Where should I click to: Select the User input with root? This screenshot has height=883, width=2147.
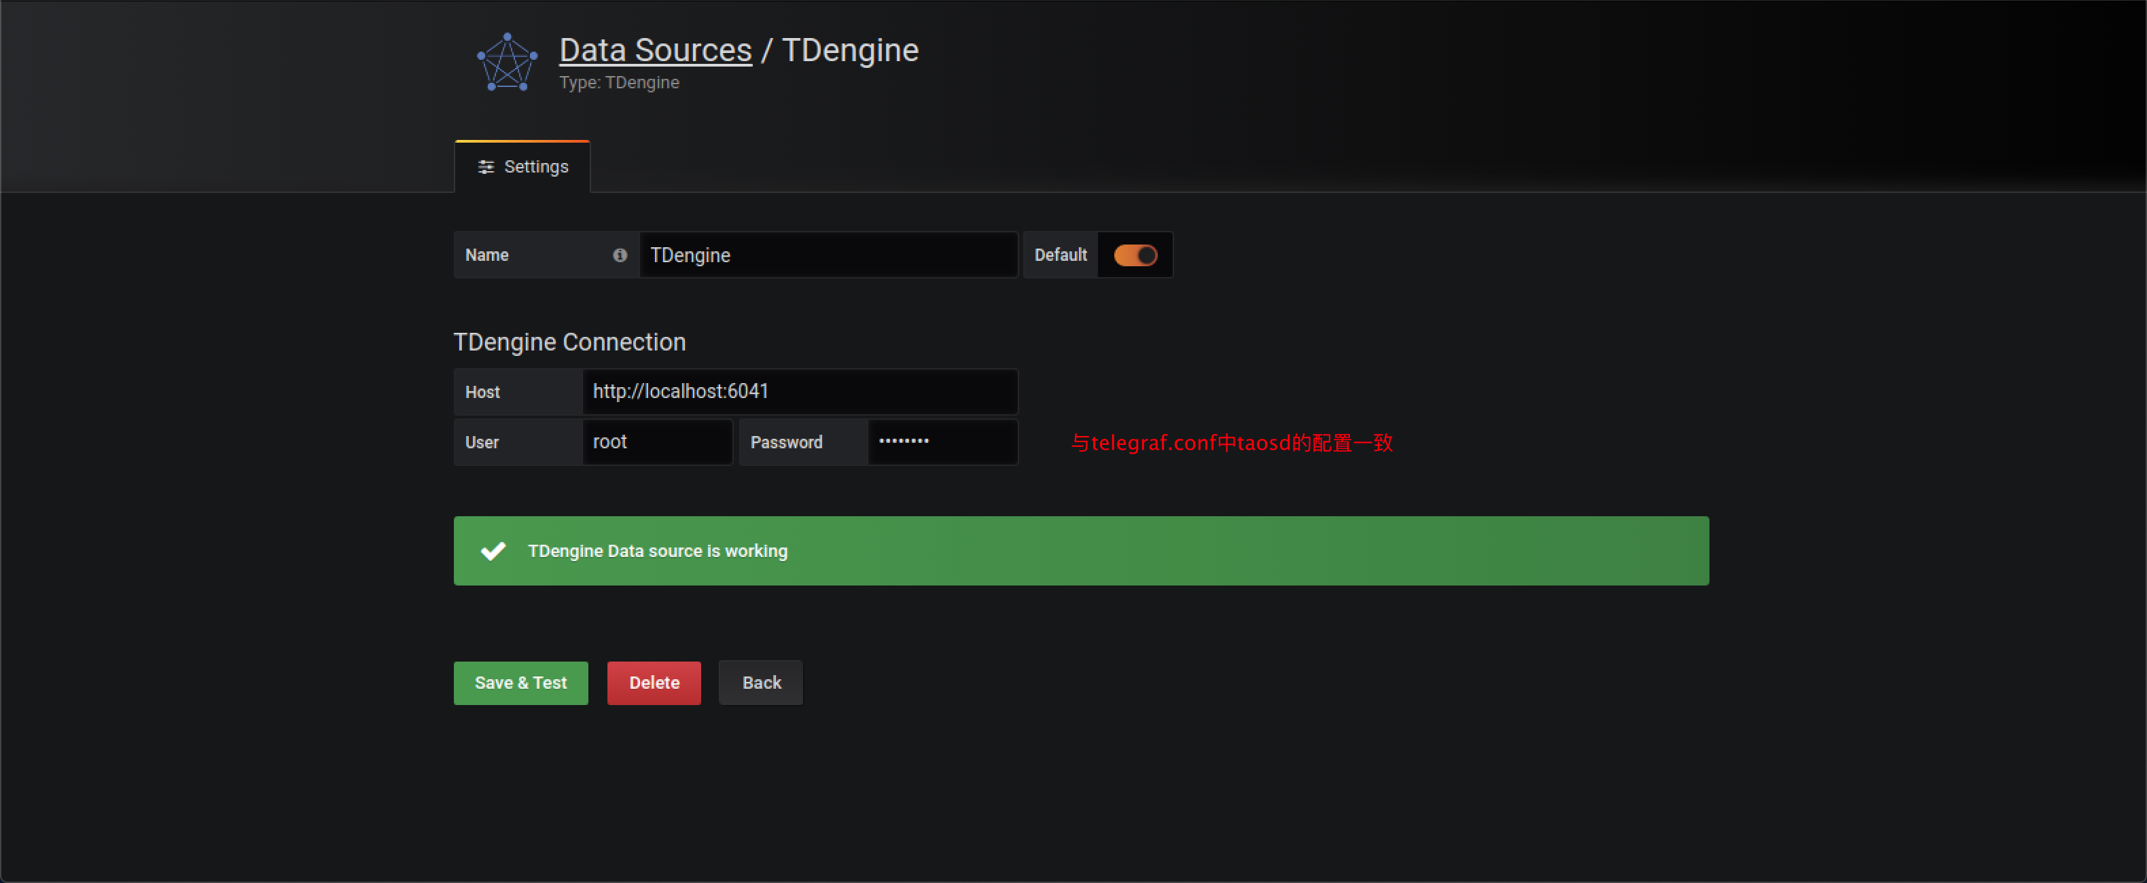658,442
